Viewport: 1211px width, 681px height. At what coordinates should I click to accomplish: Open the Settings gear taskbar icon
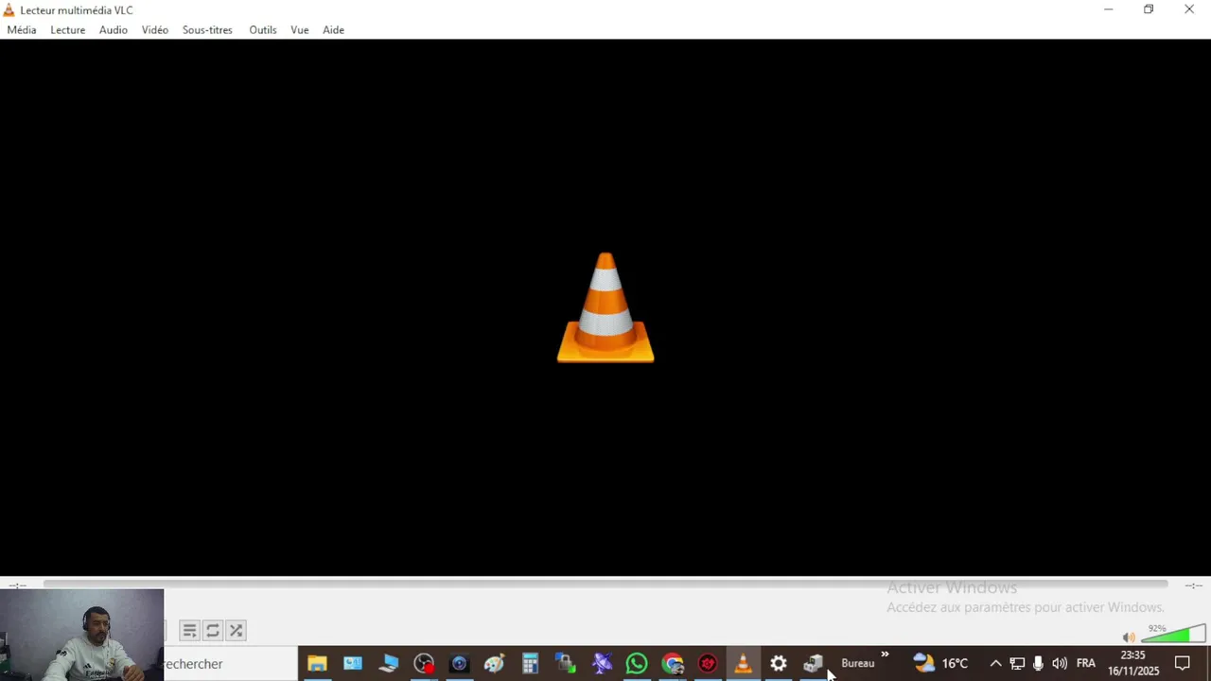point(779,664)
